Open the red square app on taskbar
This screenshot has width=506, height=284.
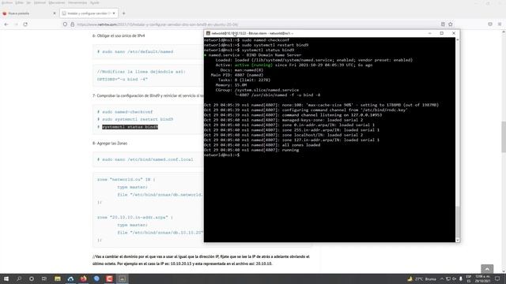109,278
